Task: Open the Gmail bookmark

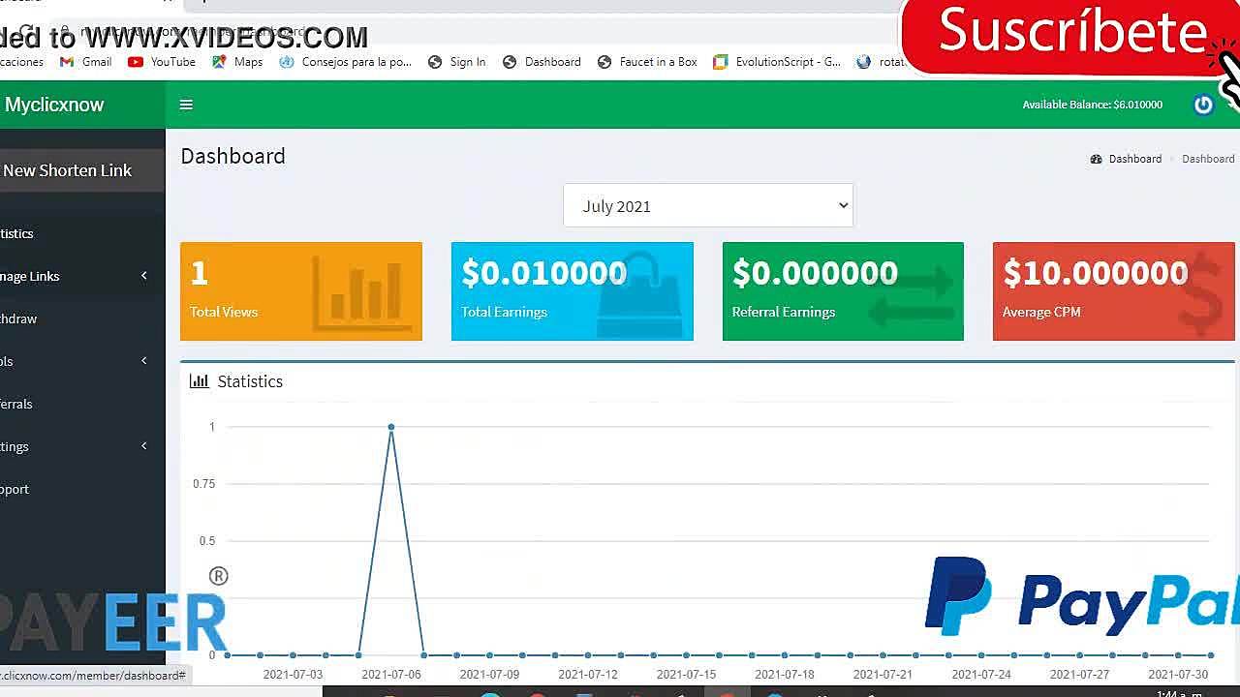Action: [86, 62]
